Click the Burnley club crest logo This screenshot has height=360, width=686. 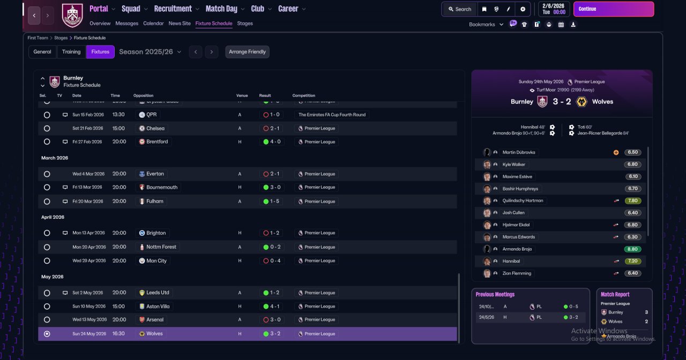(72, 16)
